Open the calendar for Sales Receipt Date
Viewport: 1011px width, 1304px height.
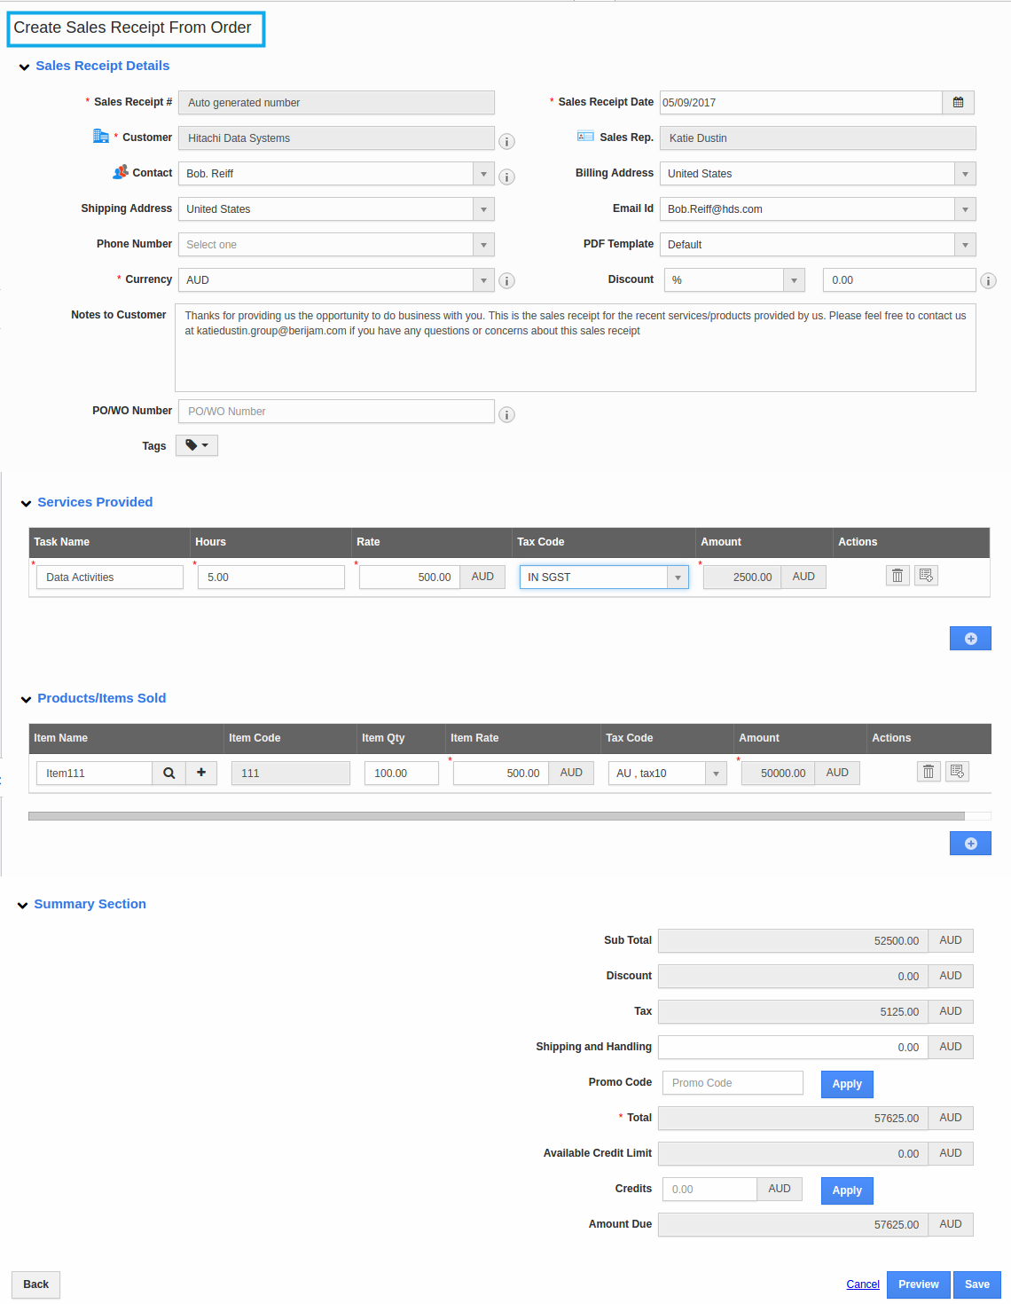coord(958,102)
